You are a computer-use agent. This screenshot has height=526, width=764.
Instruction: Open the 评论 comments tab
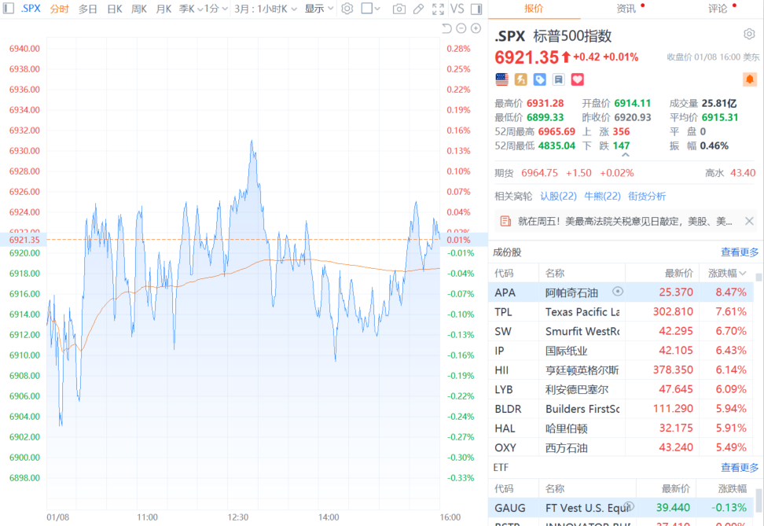717,9
